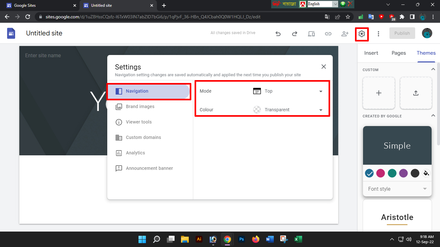Open the Settings gear icon

[x=362, y=33]
